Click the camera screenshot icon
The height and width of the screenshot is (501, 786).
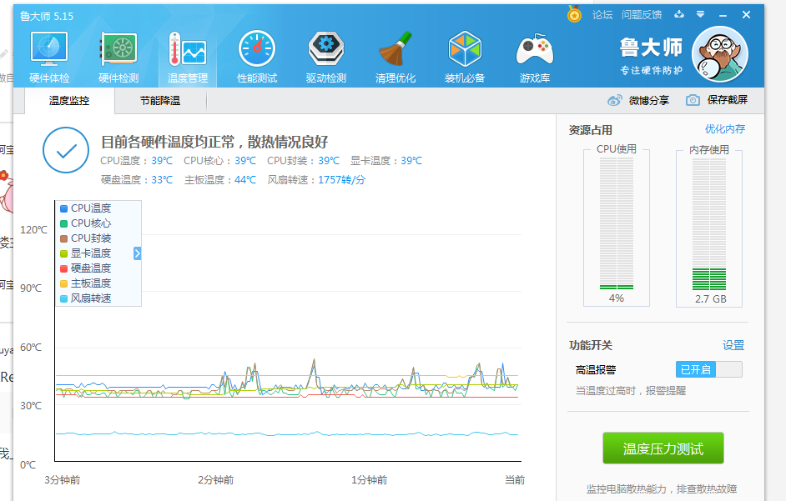[693, 100]
